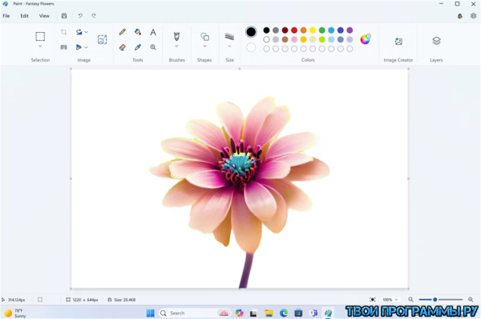
Task: Open Paint settings gear
Action: [473, 16]
